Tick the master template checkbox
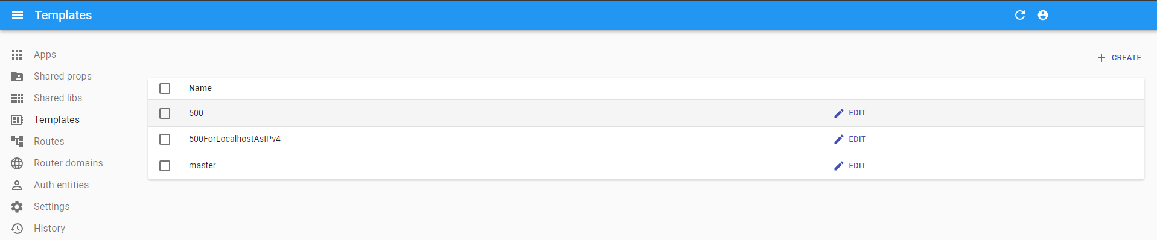This screenshot has height=240, width=1157. (x=165, y=166)
